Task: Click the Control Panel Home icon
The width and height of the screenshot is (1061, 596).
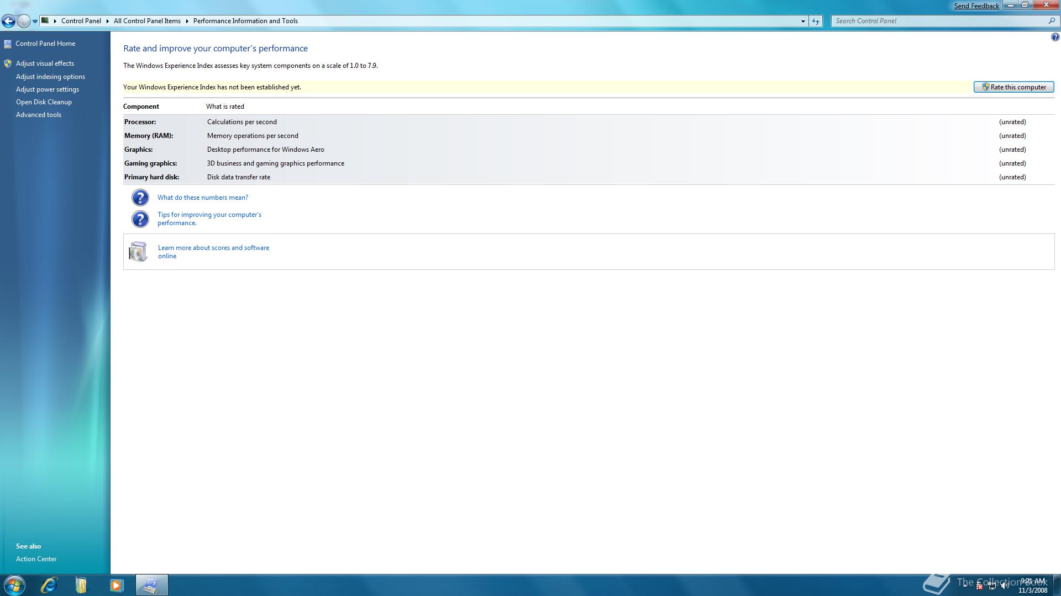Action: tap(8, 44)
